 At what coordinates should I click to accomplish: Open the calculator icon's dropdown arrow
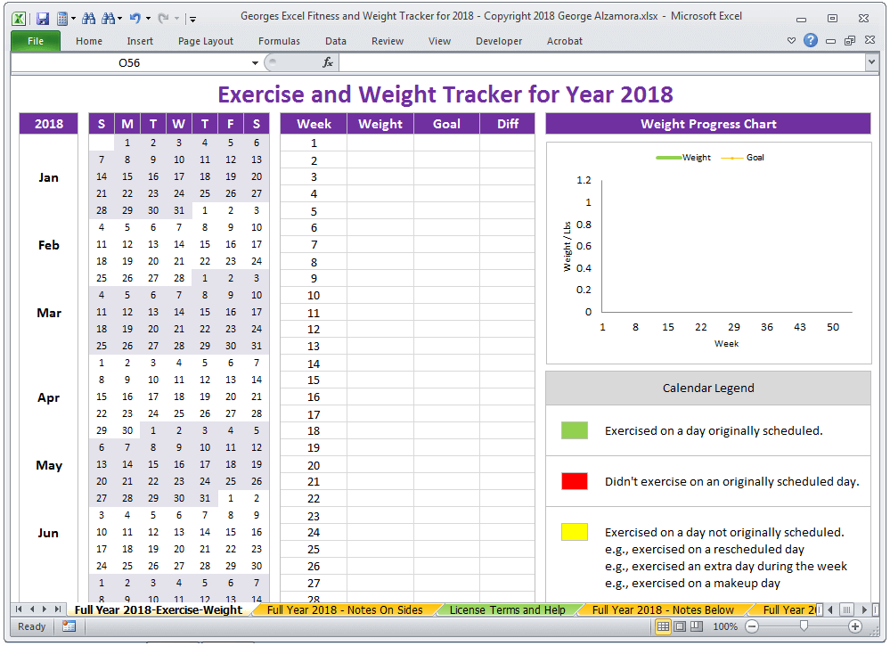(73, 19)
